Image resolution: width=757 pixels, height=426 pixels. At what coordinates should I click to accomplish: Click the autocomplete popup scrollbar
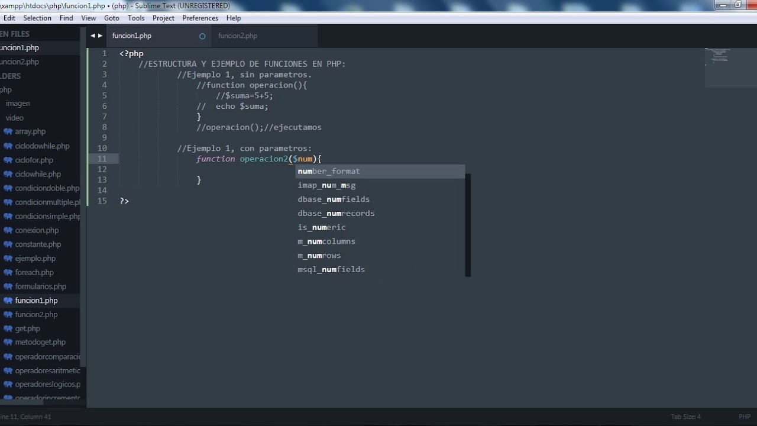click(x=468, y=225)
